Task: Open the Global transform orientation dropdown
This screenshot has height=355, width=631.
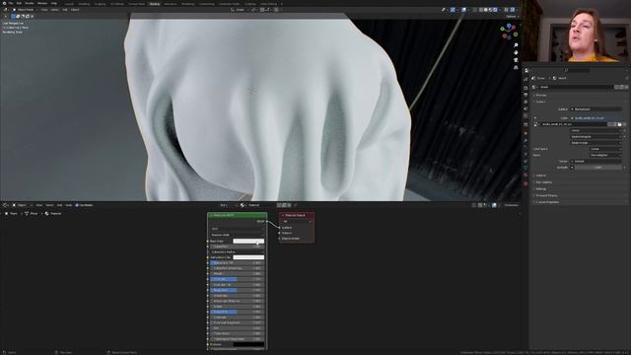Action: click(242, 9)
